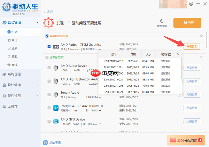Open more options for AMD High Definition Audio
Image resolution: width=209 pixels, height=147 pixels.
pos(202,81)
